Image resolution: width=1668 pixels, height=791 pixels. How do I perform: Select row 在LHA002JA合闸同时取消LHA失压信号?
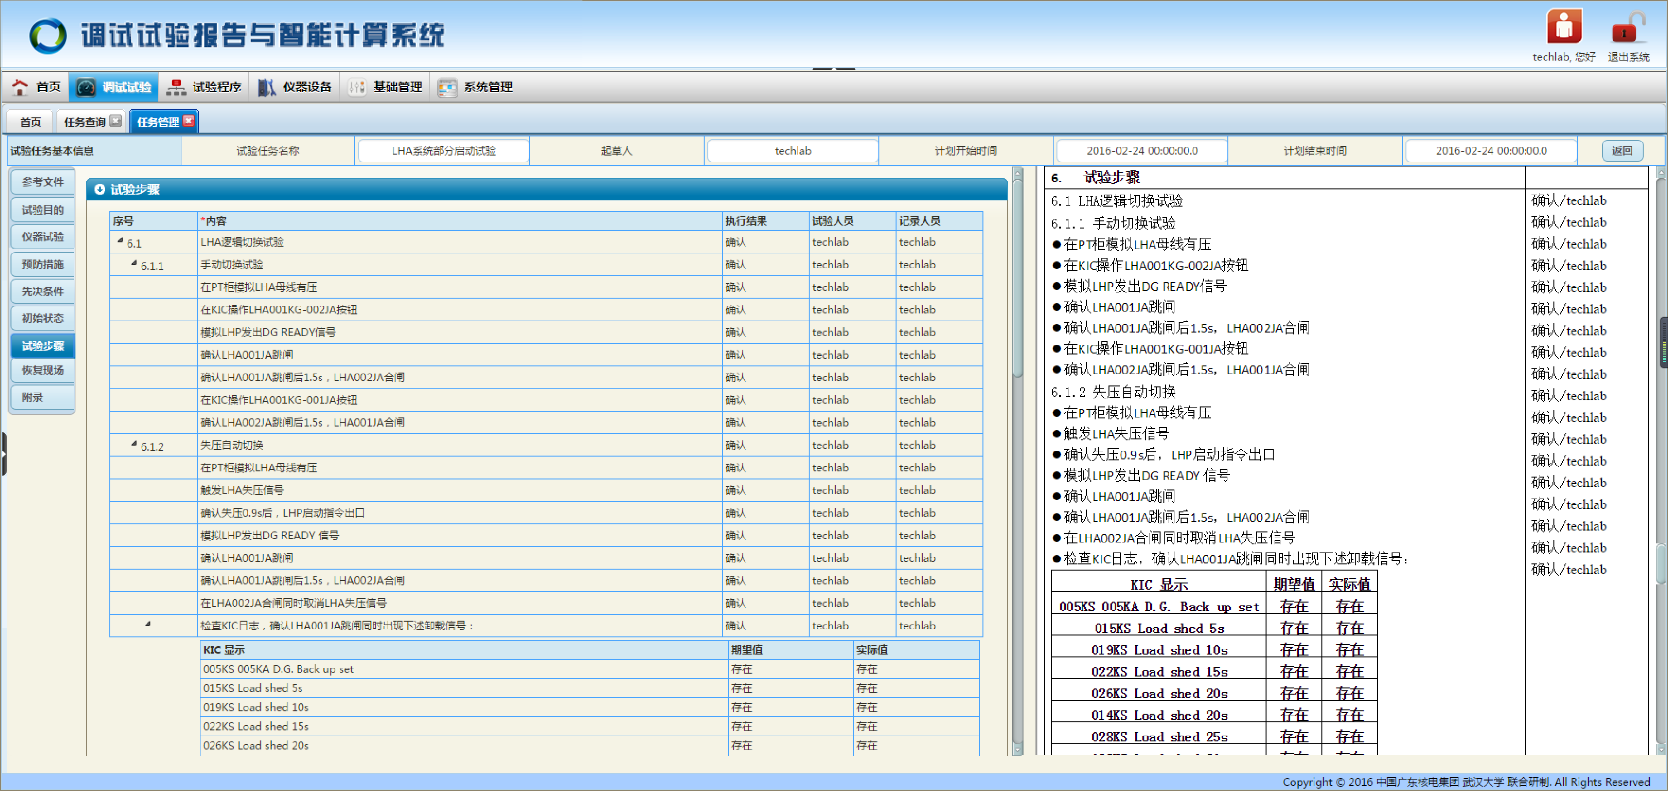click(x=546, y=603)
